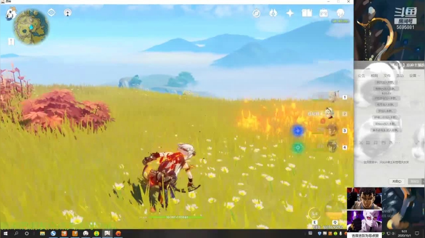Open Windows Start menu

coord(5,233)
